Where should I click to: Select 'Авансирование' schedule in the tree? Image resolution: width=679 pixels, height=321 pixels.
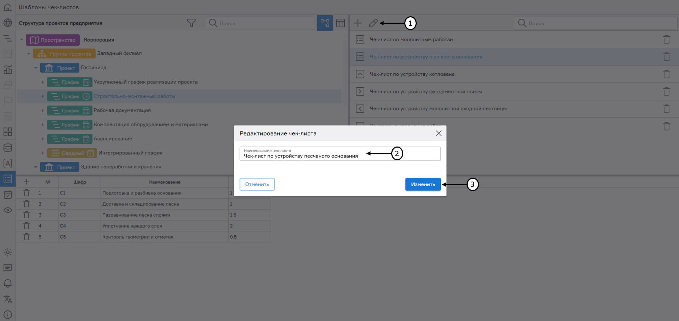[x=113, y=139]
